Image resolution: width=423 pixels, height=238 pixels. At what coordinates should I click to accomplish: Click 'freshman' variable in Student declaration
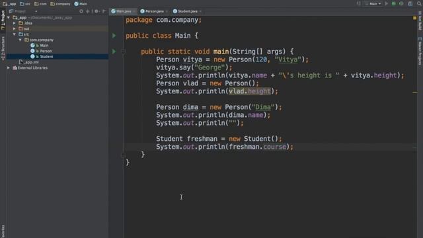tap(202, 139)
